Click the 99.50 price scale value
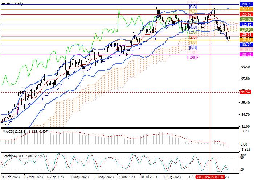This screenshot has height=181, width=254. coord(246,67)
